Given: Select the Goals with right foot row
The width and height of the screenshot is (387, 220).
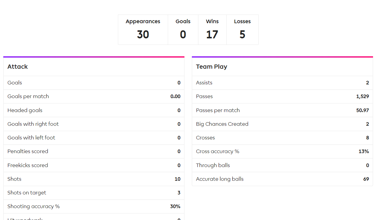Looking at the screenshot, I should coord(94,124).
